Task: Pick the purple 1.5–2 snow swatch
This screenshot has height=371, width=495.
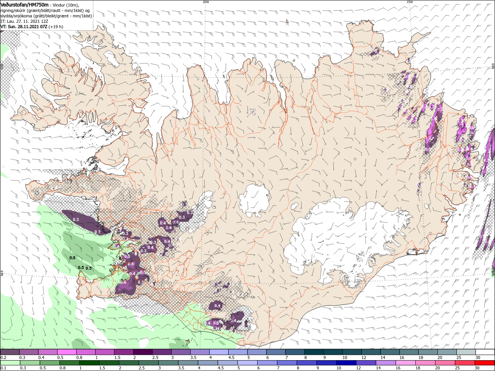Action: click(124, 352)
